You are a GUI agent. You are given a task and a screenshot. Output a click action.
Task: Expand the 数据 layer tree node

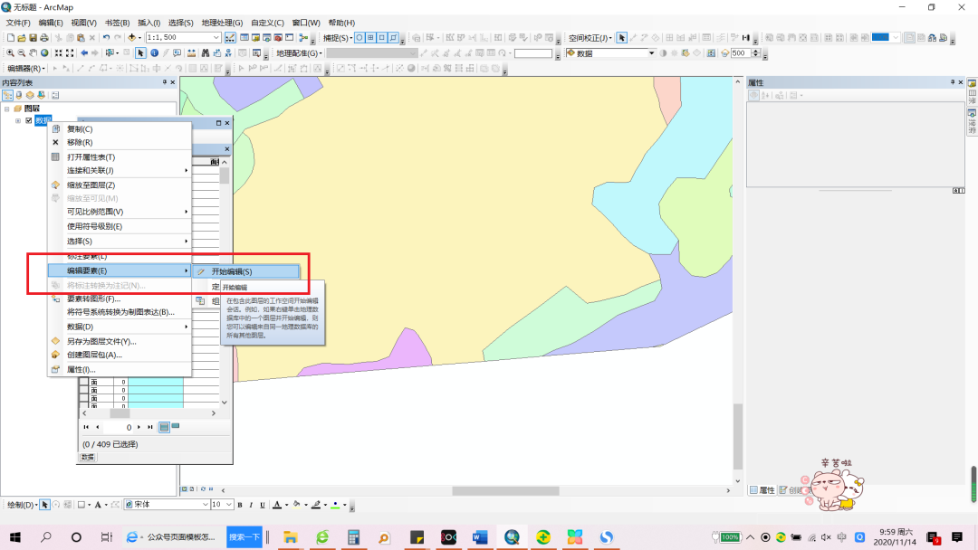18,121
